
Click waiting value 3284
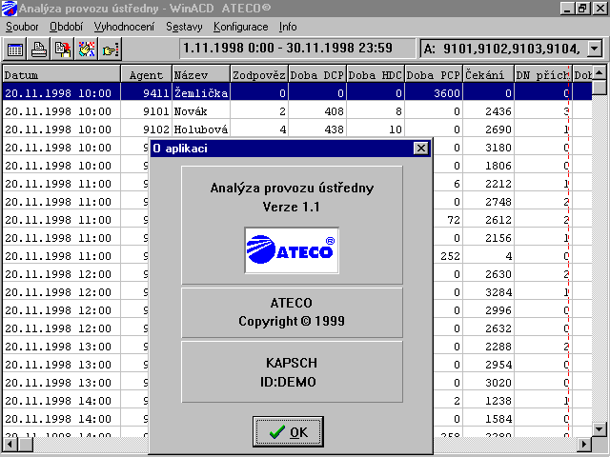498,292
